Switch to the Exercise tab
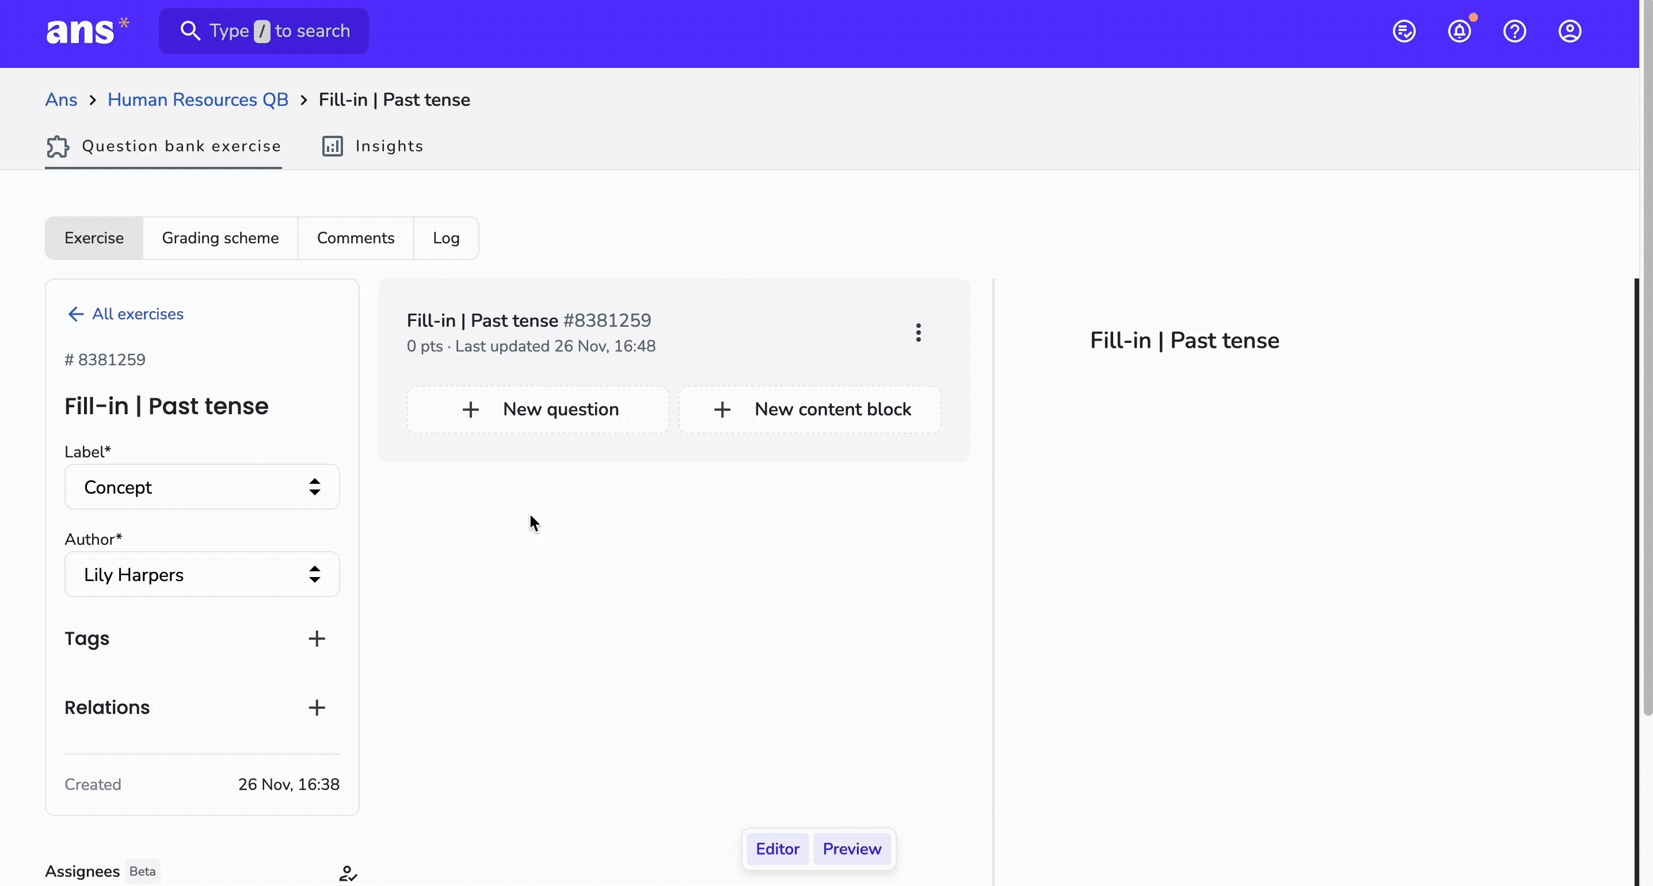Image resolution: width=1653 pixels, height=886 pixels. point(94,238)
